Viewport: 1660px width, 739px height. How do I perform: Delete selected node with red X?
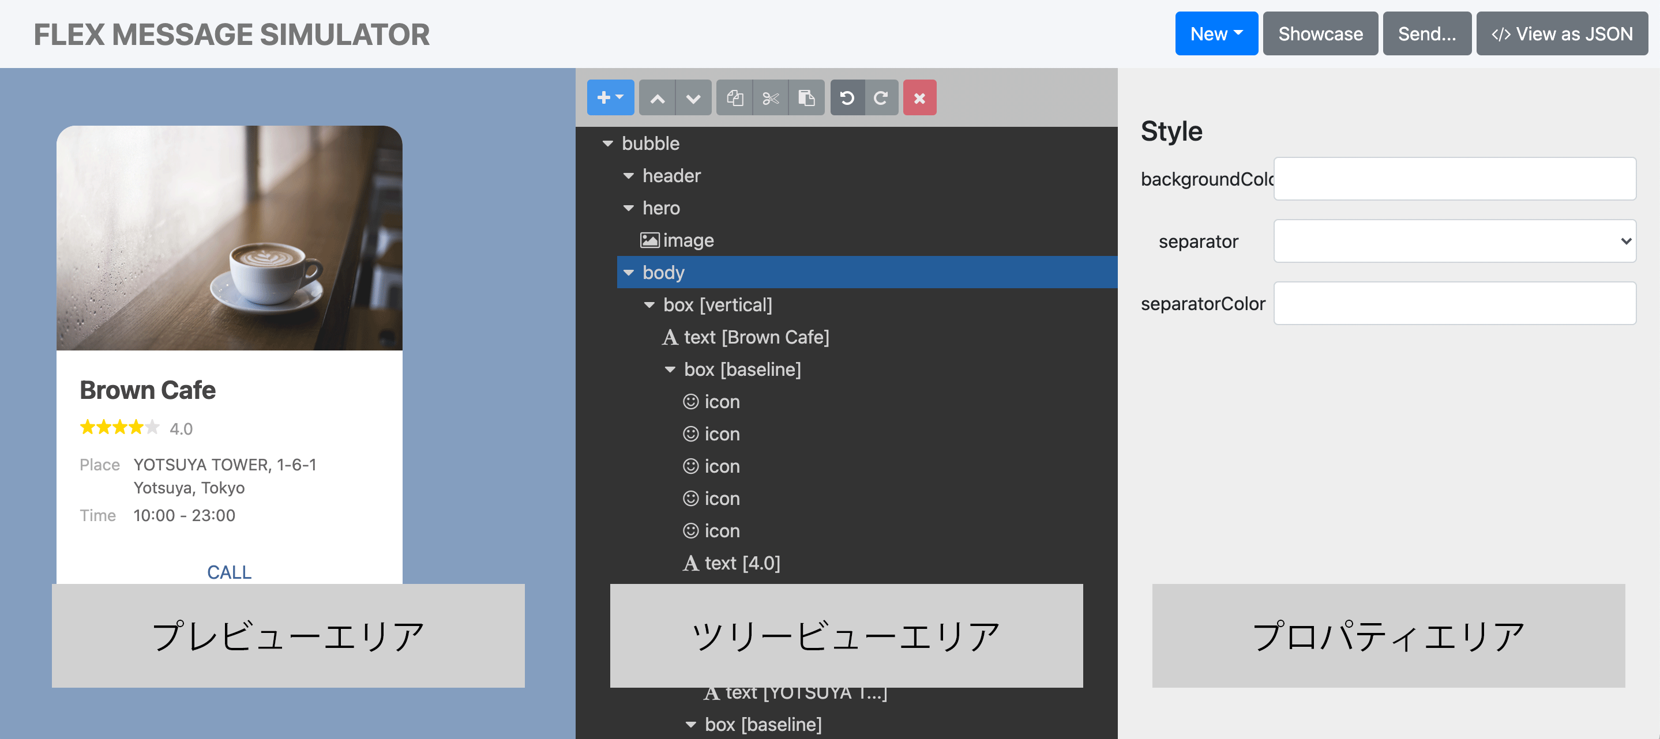[x=919, y=98]
